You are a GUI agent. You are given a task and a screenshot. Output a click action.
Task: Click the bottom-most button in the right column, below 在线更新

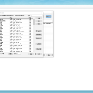pos(39,49)
